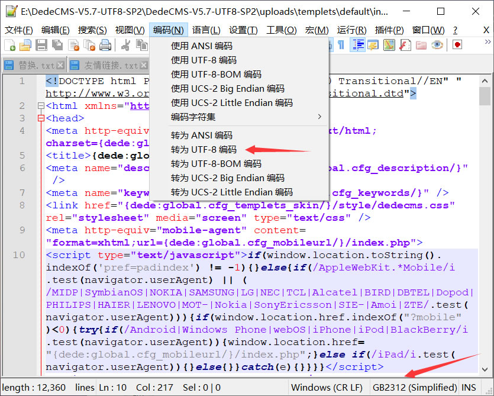Switch to the 友情链接.txt tab
The width and height of the screenshot is (494, 396).
[x=104, y=65]
